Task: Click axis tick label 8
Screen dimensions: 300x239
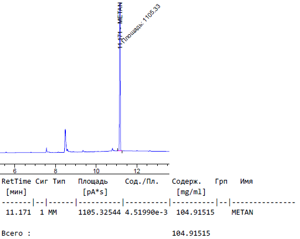Action: pos(55,171)
